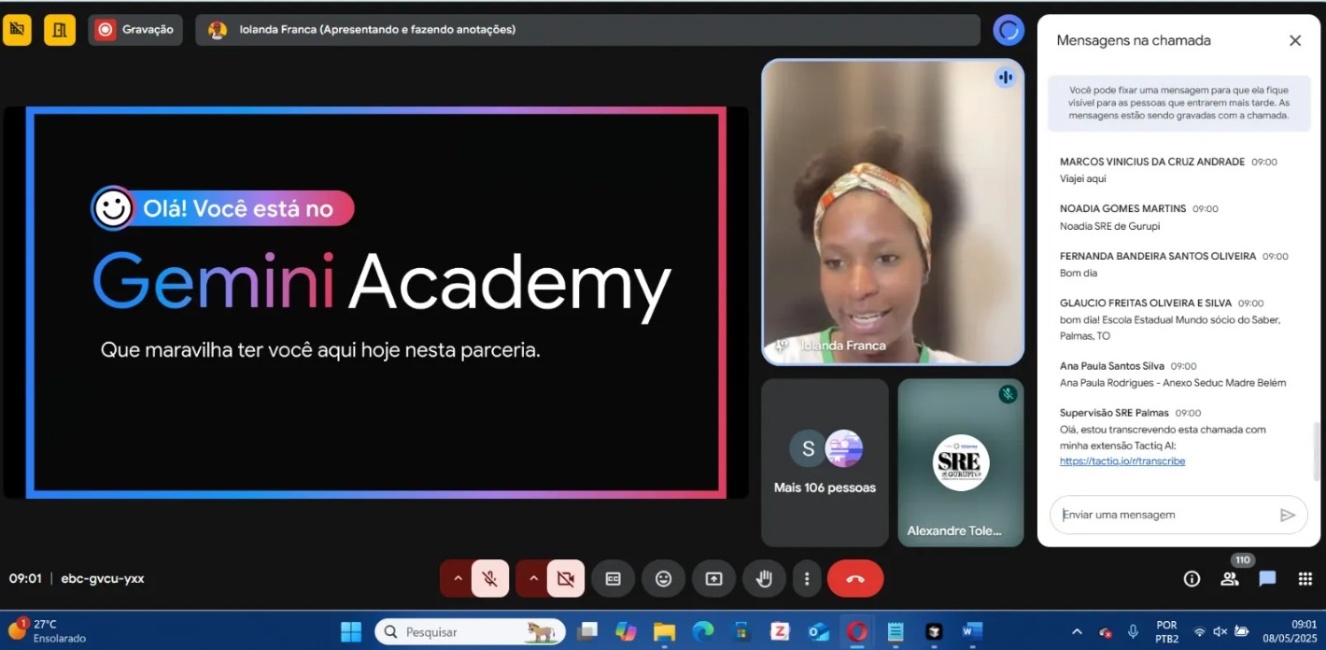This screenshot has width=1326, height=650.
Task: Open the muted volume tray icon
Action: click(x=1220, y=632)
